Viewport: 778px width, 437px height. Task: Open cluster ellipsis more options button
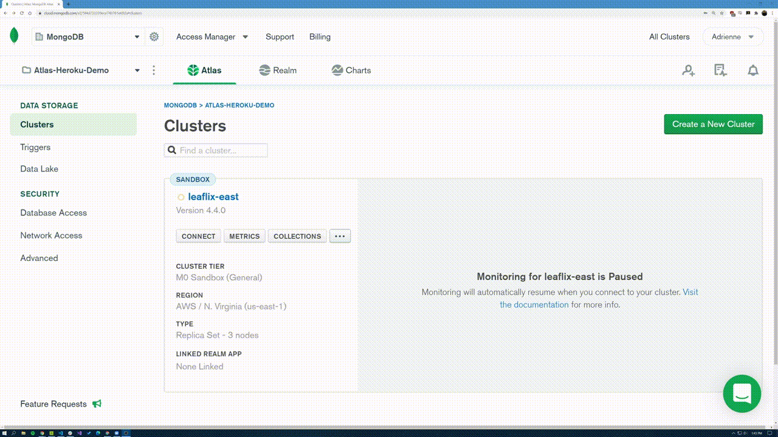coord(340,236)
